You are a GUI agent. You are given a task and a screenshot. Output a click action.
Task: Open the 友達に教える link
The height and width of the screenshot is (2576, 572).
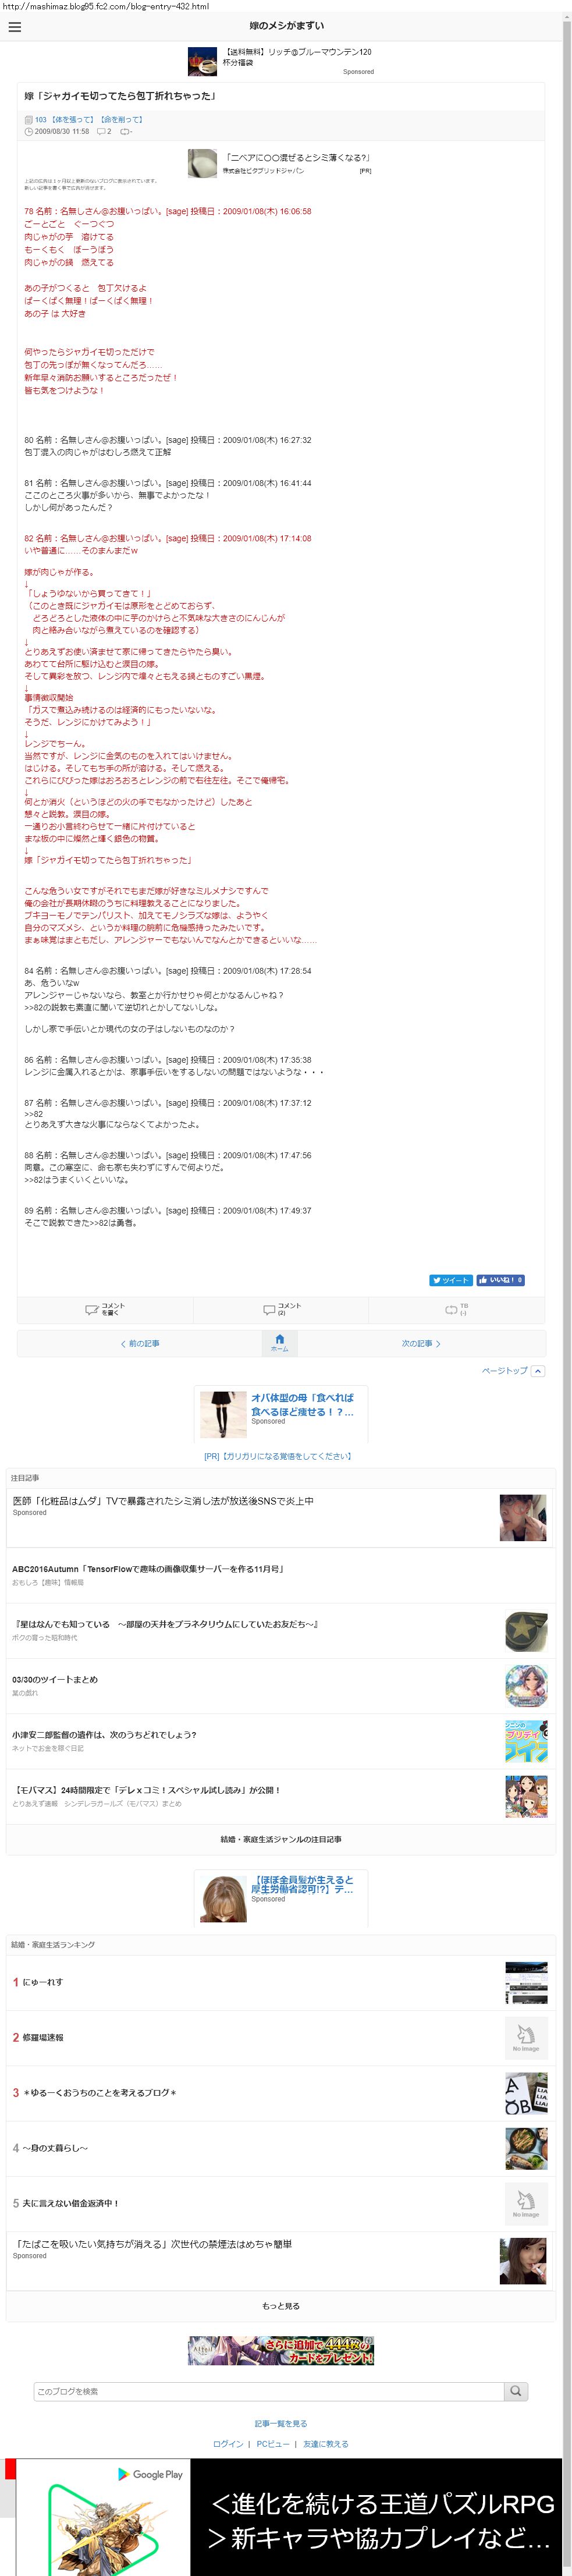tap(326, 2444)
